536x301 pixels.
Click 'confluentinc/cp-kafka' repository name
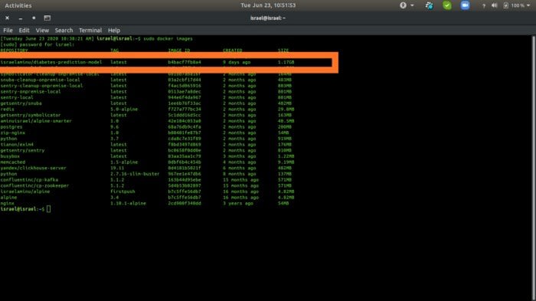coord(29,179)
